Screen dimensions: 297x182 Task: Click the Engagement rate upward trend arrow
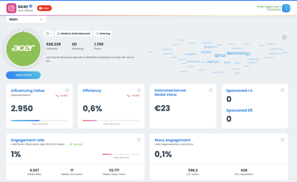pyautogui.click(x=71, y=144)
